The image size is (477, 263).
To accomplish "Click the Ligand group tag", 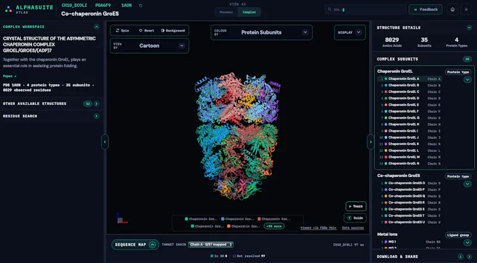I will pos(458,235).
